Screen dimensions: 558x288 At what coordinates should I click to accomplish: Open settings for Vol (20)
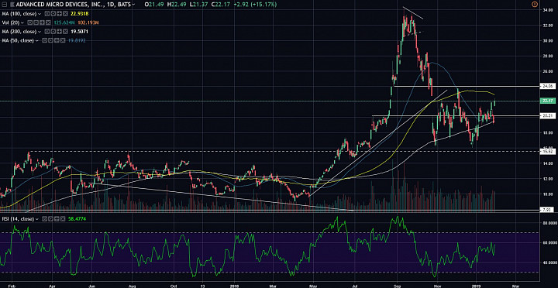click(36, 22)
